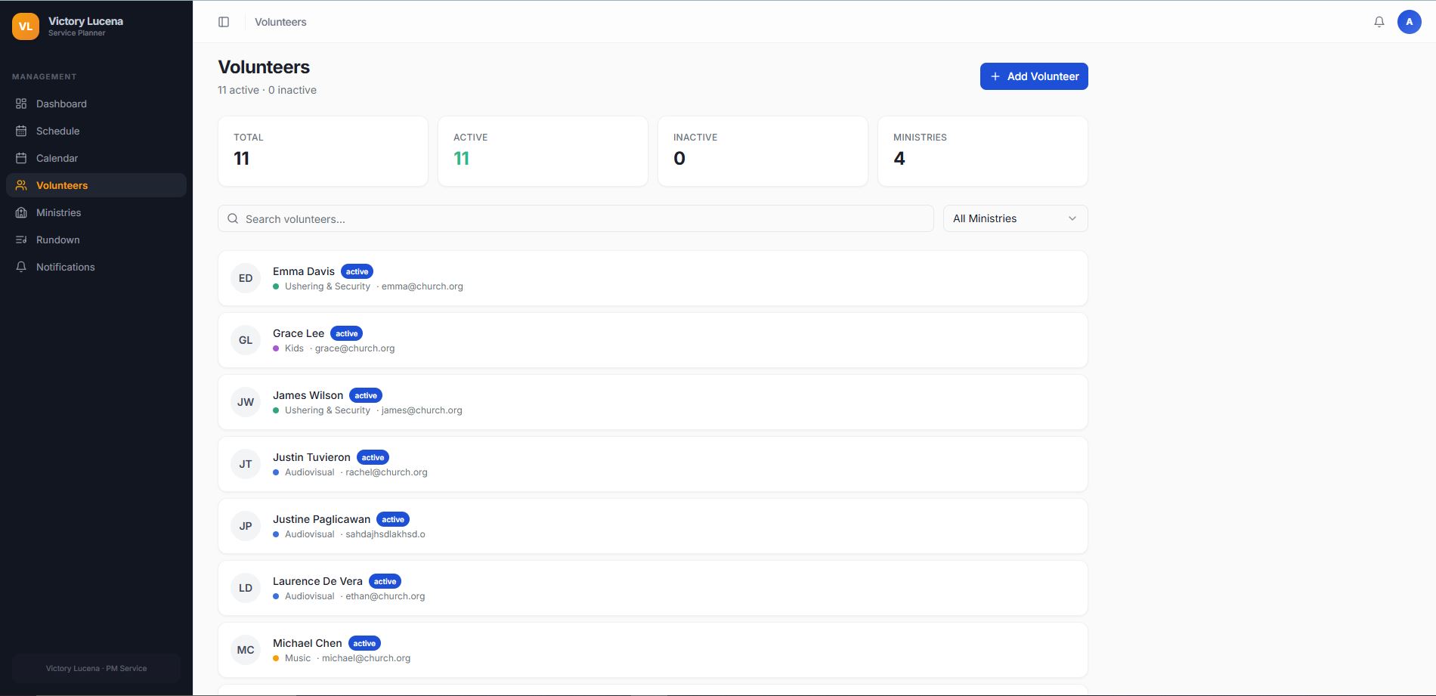Screen dimensions: 1436x696
Task: Click the michael@church.org email
Action: (x=367, y=658)
